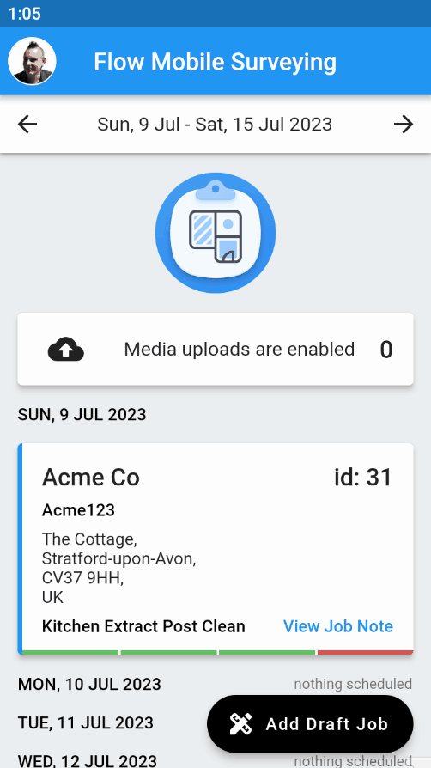
Task: Go to previous week with back arrow
Action: pyautogui.click(x=27, y=125)
